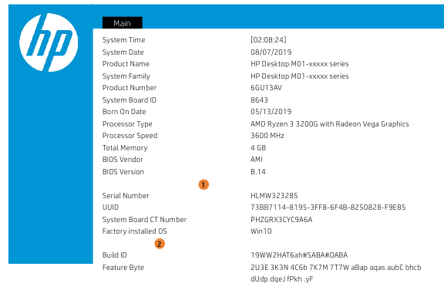Click BIOS version value B.14
Image resolution: width=444 pixels, height=290 pixels.
point(258,172)
